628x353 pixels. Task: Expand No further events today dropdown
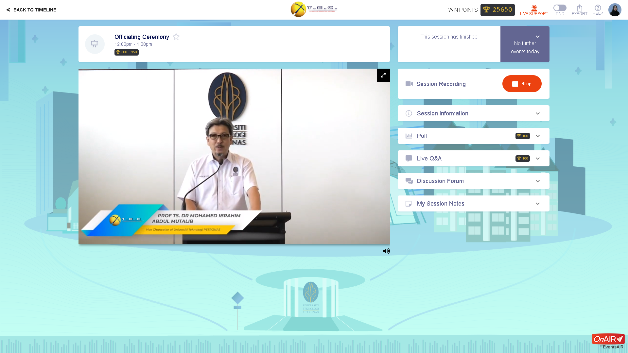click(x=537, y=37)
